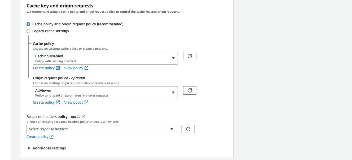Click the Cache key and origin requests heading

(x=59, y=6)
